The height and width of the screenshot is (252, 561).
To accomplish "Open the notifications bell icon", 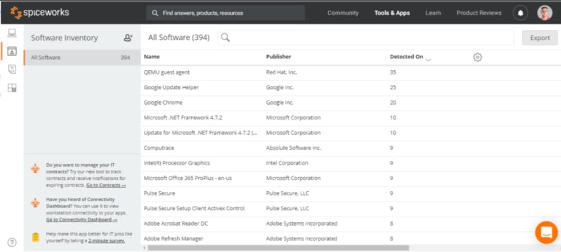I will 520,13.
